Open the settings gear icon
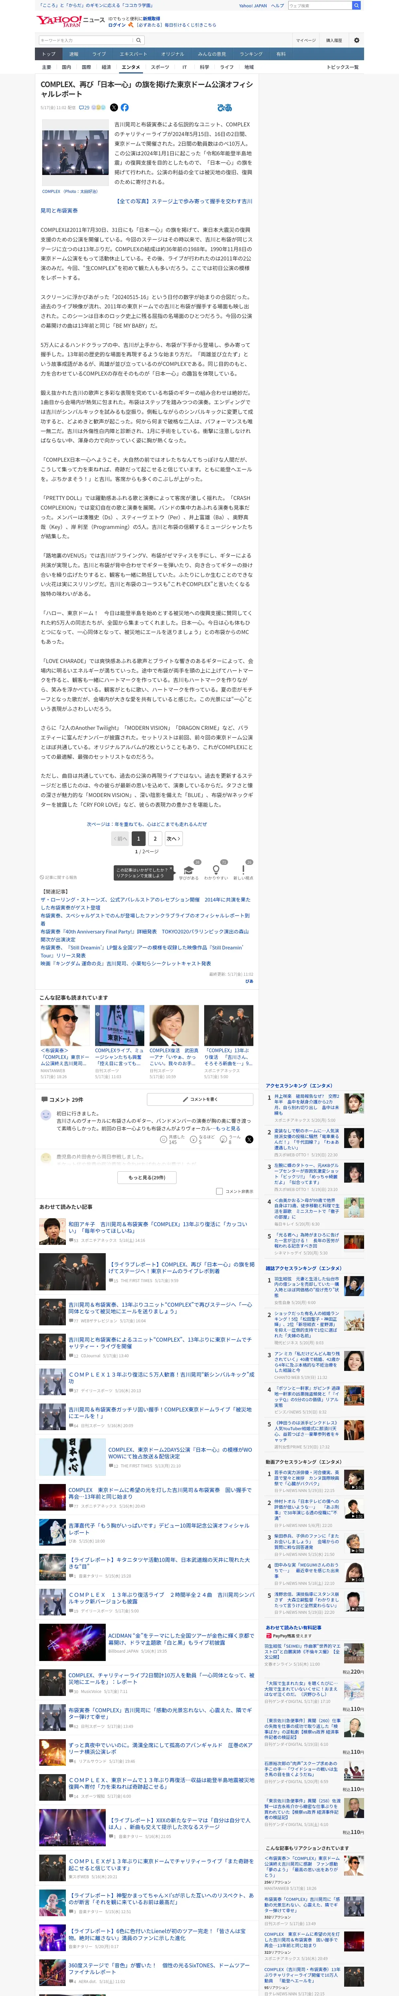399x1996 pixels. pos(356,40)
